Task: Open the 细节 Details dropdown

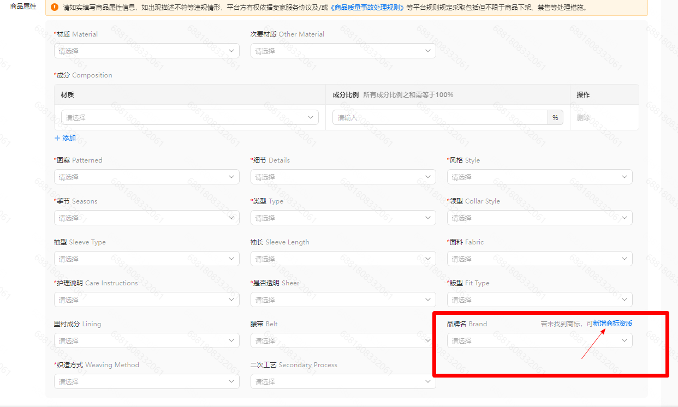Action: (343, 177)
